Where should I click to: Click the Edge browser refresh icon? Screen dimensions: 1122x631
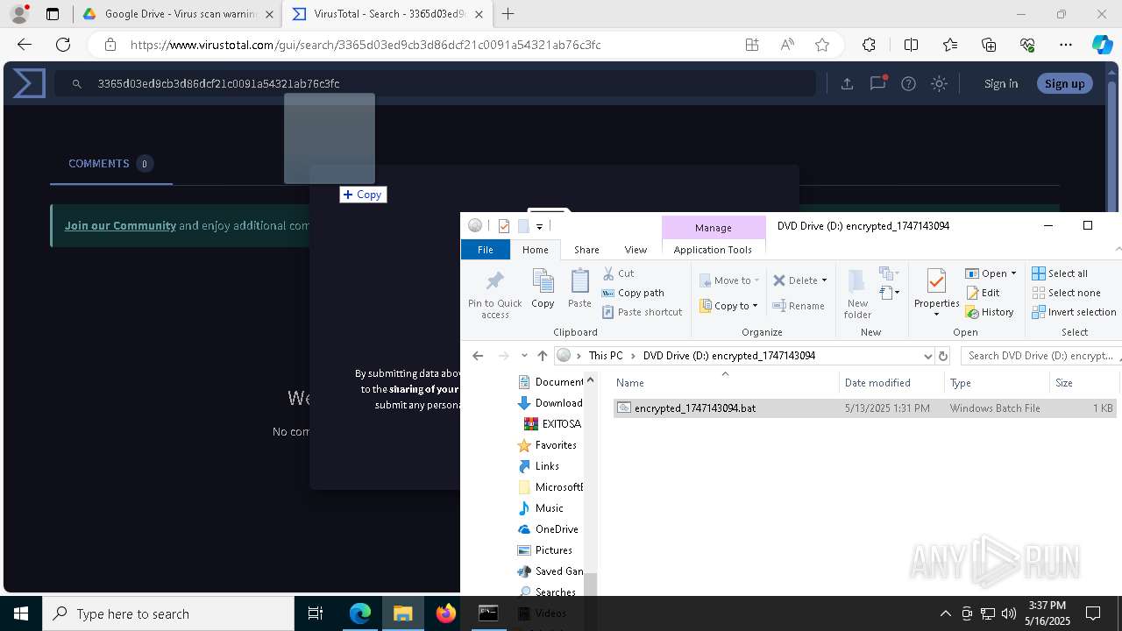click(x=63, y=45)
